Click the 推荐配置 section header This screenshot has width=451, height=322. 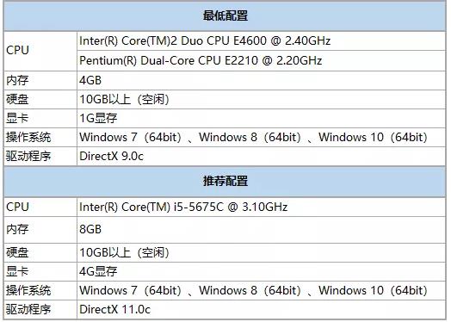tap(225, 182)
